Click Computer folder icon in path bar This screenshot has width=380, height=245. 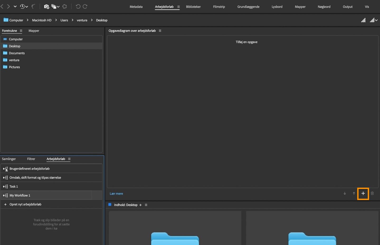click(x=6, y=20)
